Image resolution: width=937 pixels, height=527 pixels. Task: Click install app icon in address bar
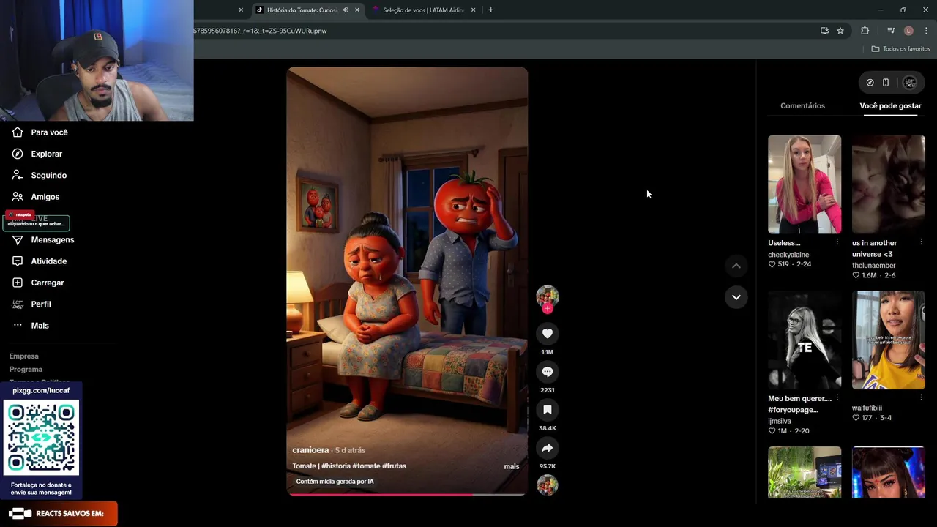824,31
